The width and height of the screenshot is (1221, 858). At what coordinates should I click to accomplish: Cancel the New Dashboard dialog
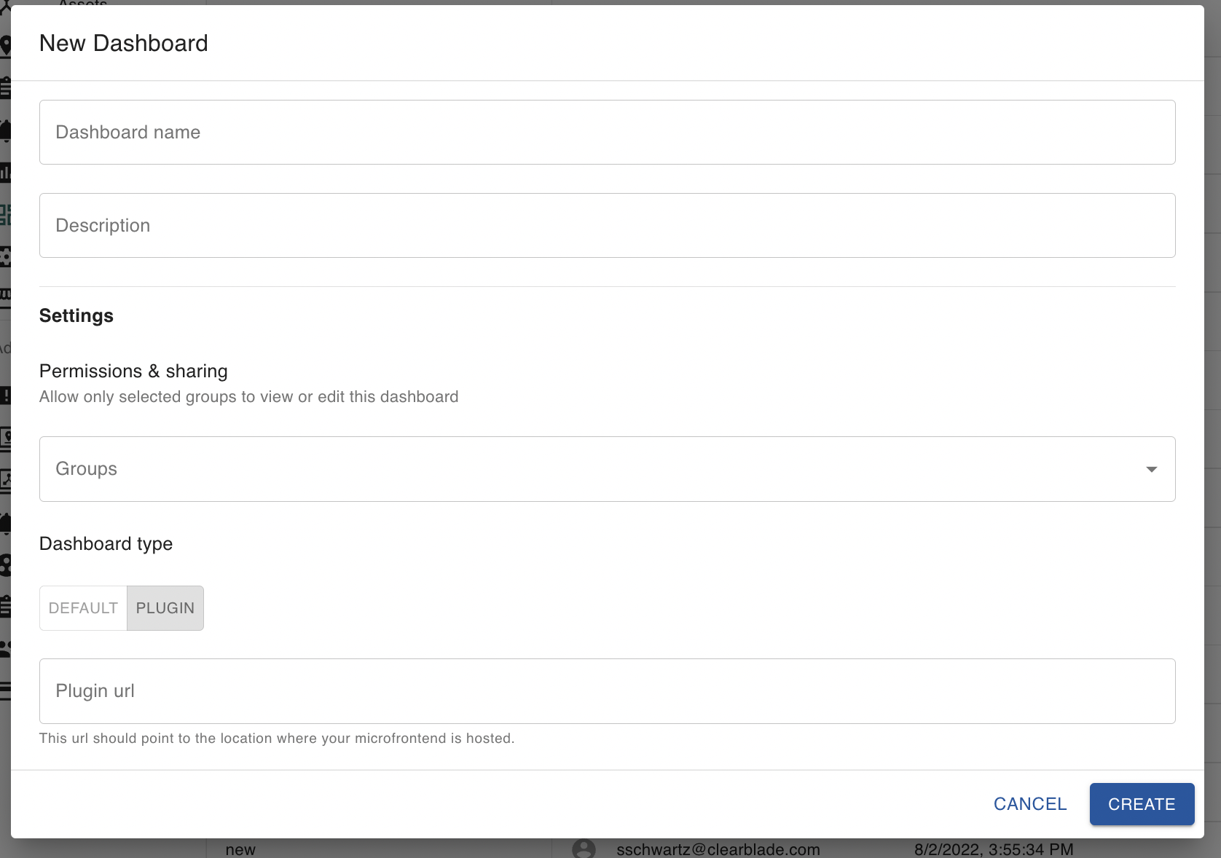coord(1029,804)
